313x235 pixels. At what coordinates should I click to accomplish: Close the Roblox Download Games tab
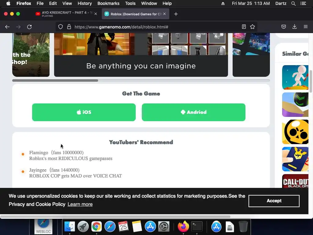pyautogui.click(x=164, y=14)
